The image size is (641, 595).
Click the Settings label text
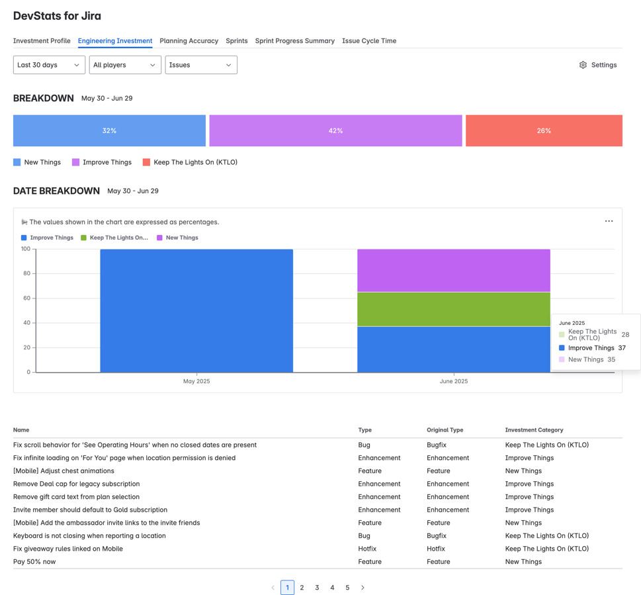click(x=604, y=65)
